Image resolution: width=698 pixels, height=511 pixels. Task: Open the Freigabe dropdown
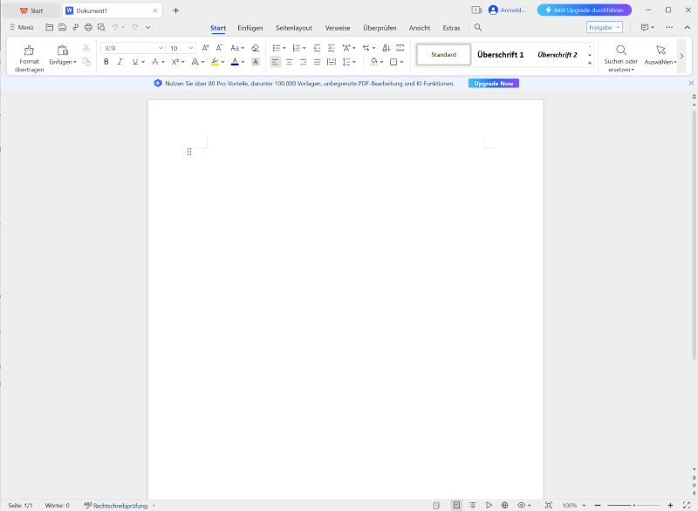(619, 28)
